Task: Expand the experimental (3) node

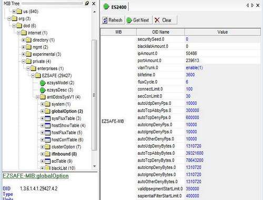Action: pyautogui.click(x=23, y=54)
